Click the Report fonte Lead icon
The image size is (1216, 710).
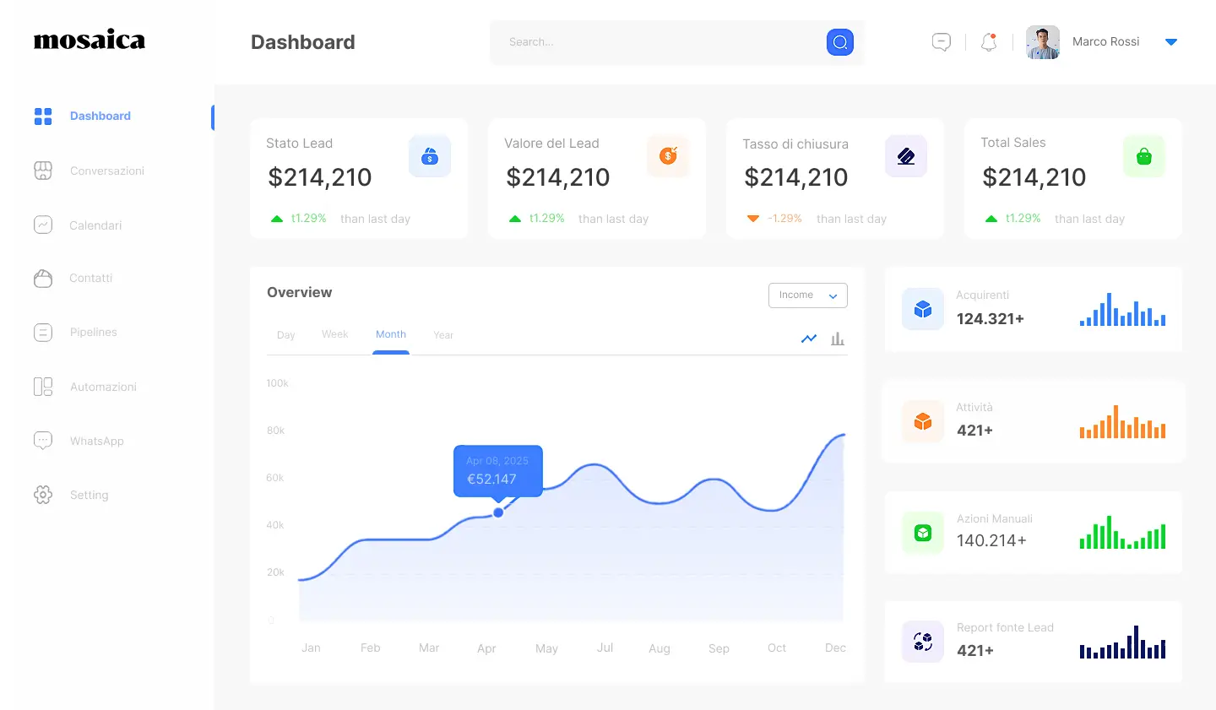coord(923,642)
